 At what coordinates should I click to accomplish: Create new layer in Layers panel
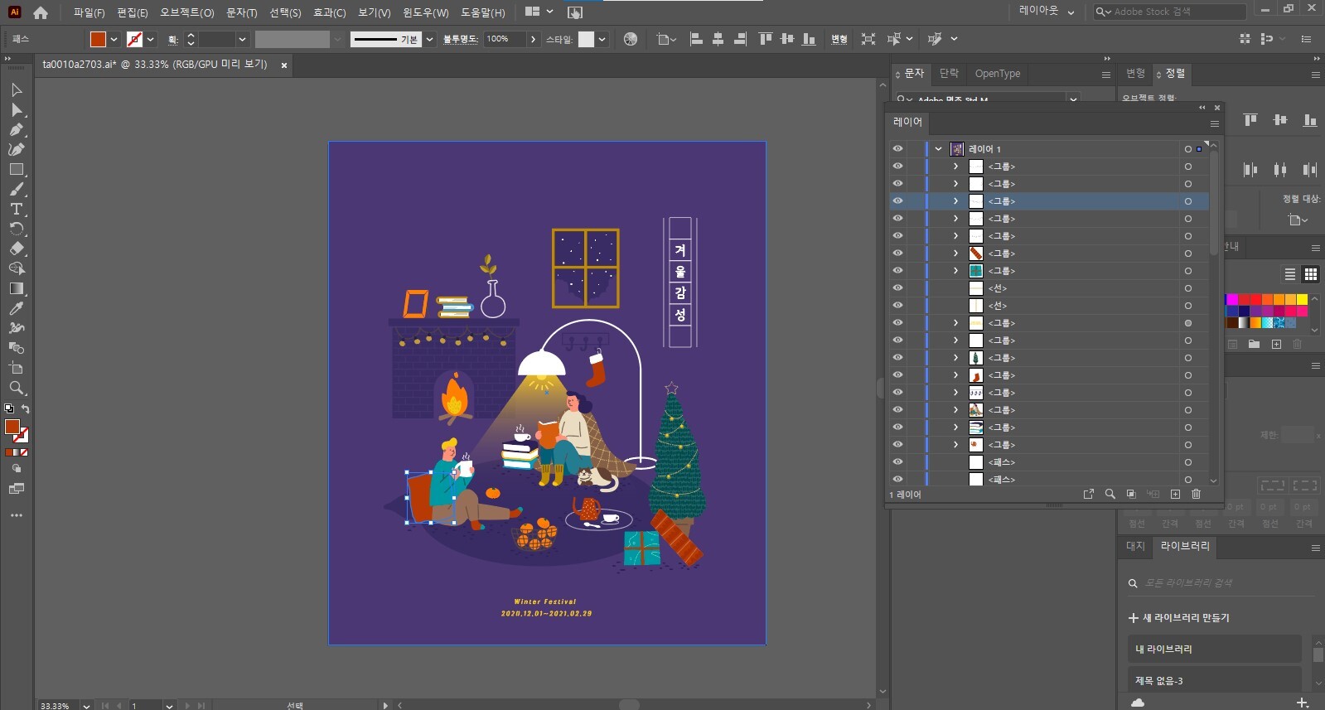[1175, 494]
